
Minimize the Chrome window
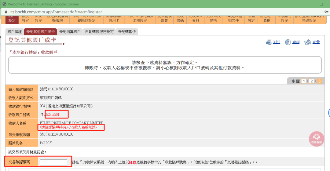(x=309, y=4)
